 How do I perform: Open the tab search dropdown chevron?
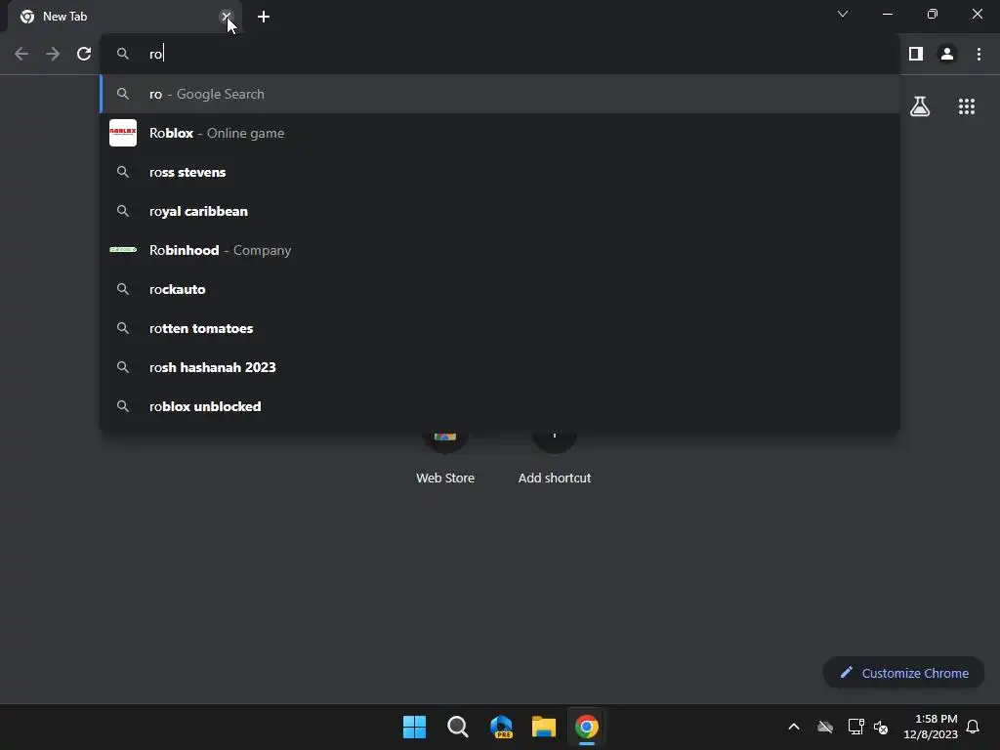pos(843,14)
